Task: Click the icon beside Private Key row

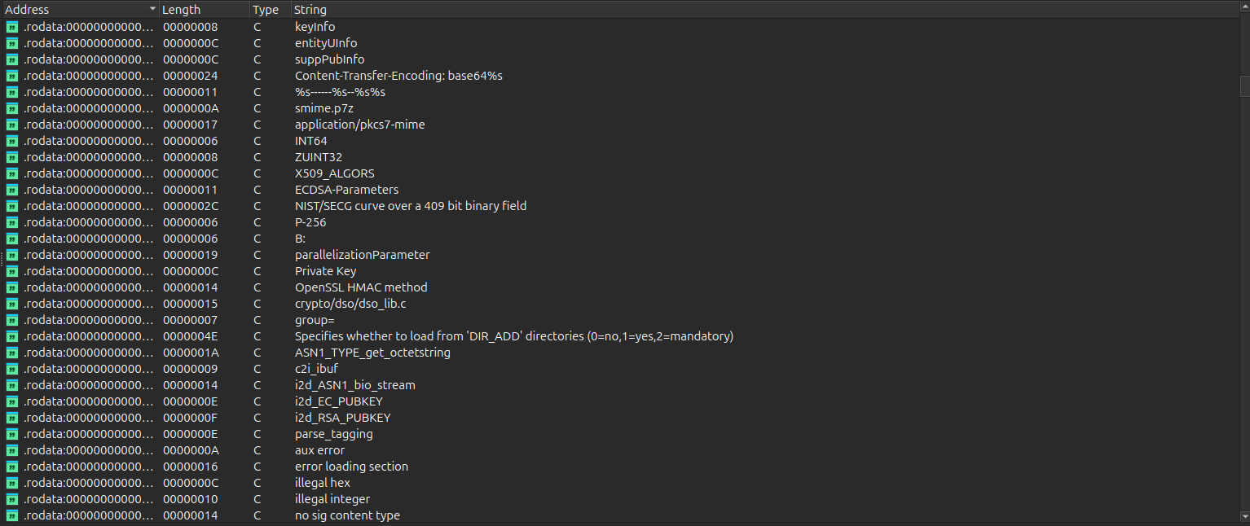Action: [12, 271]
